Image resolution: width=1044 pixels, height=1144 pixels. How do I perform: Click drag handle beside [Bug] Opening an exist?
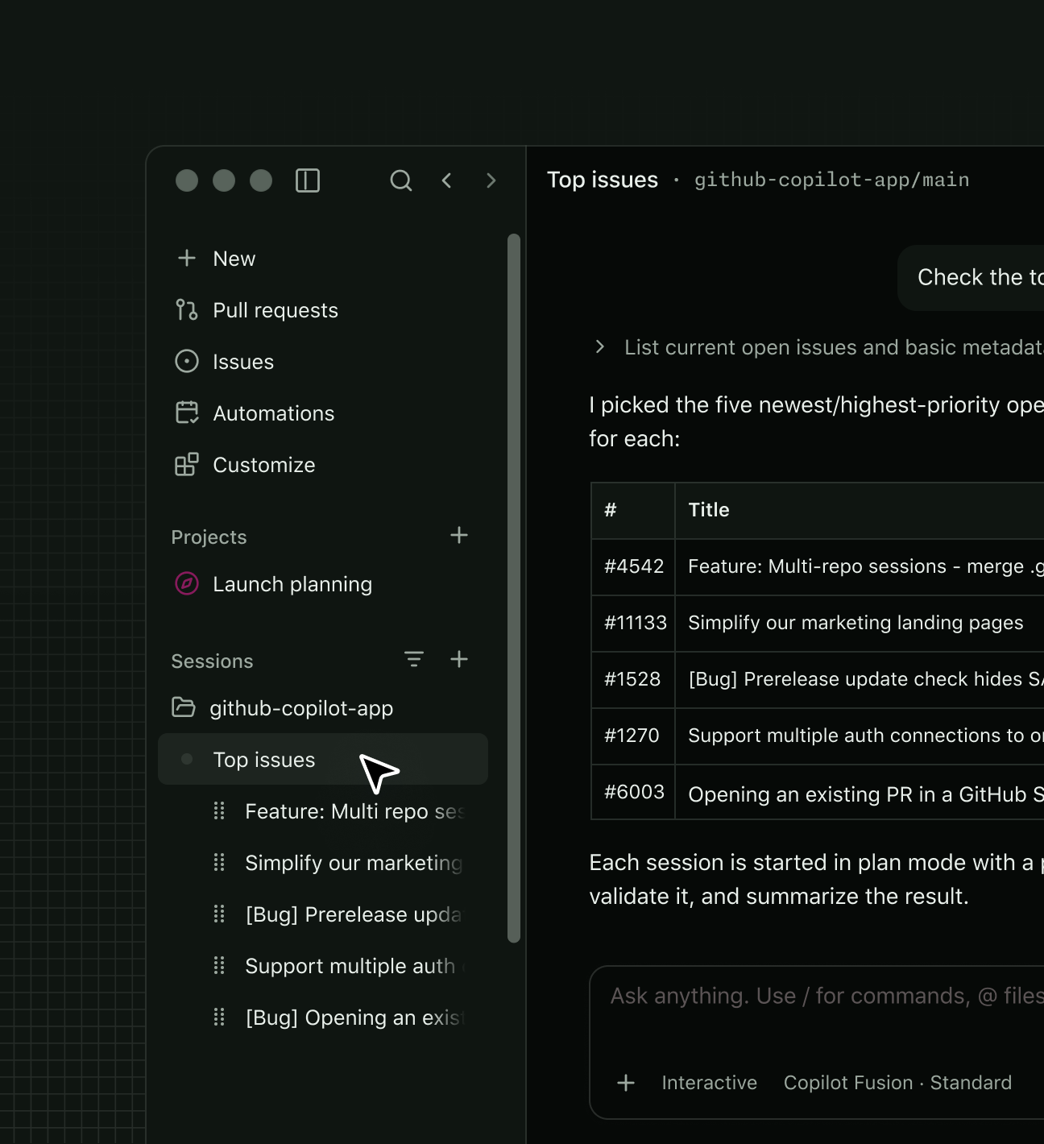219,1017
